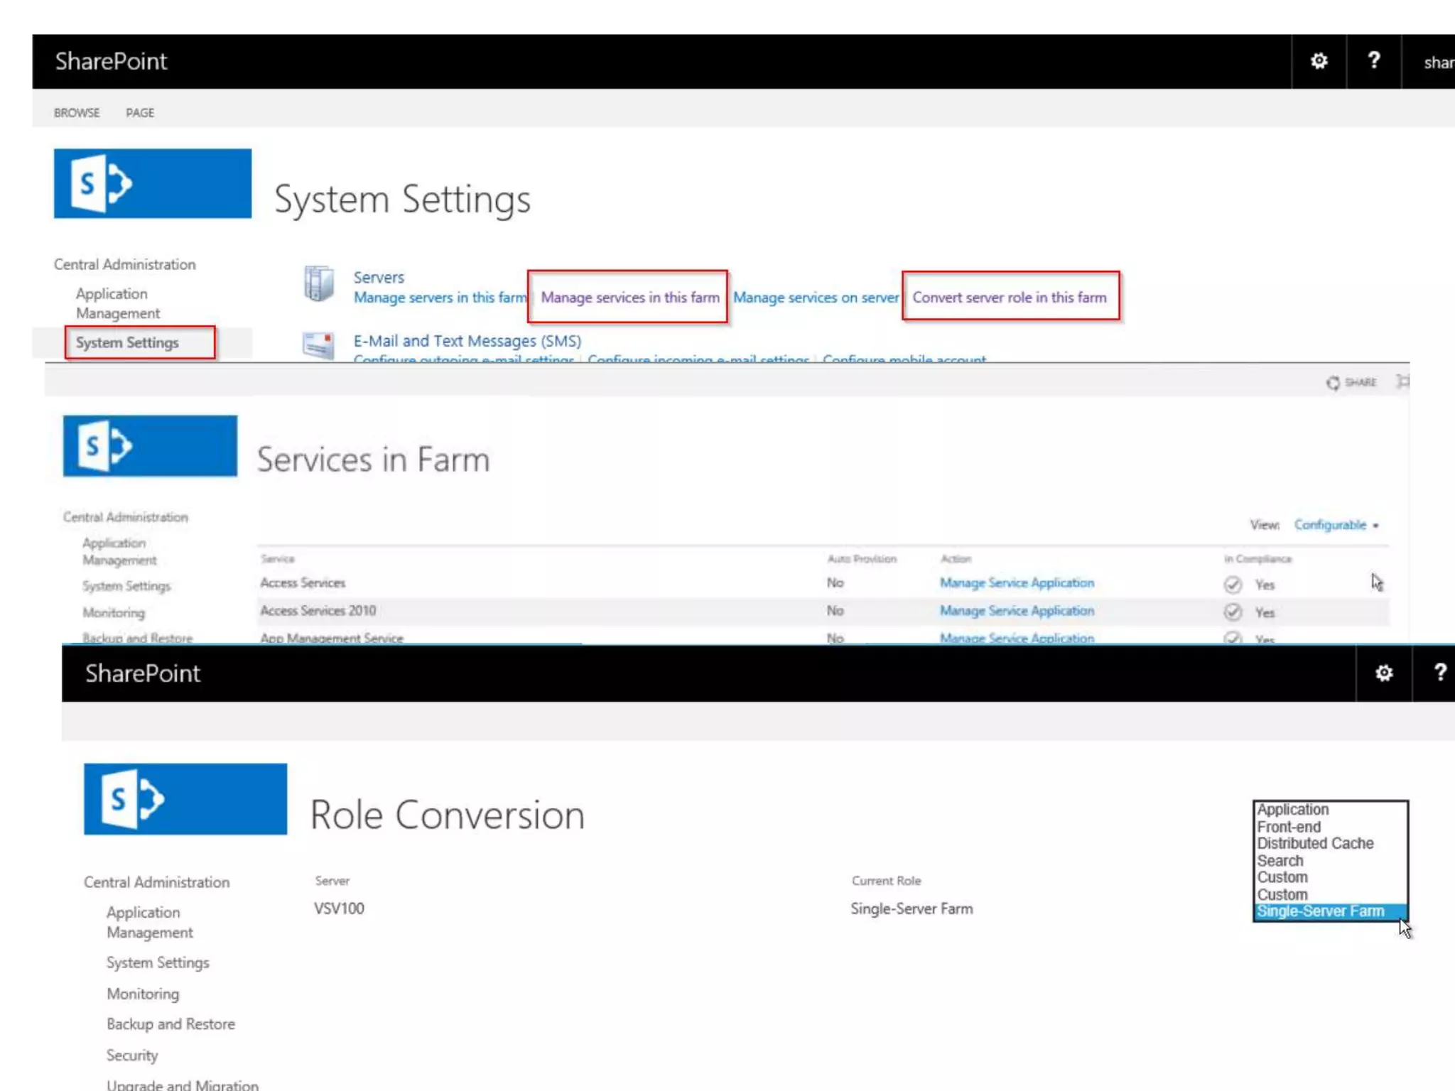Click the top settings gear icon
1455x1091 pixels.
coord(1319,61)
